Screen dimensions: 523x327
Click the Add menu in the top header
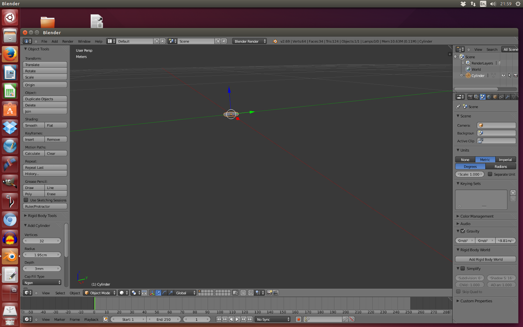pyautogui.click(x=55, y=41)
